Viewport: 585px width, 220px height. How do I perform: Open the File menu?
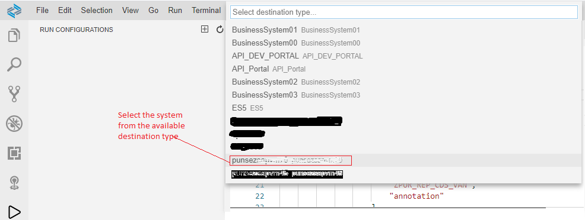tap(43, 11)
